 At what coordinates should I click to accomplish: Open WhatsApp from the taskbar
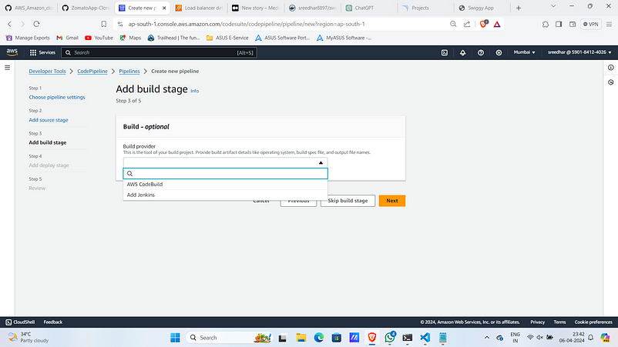(390, 338)
